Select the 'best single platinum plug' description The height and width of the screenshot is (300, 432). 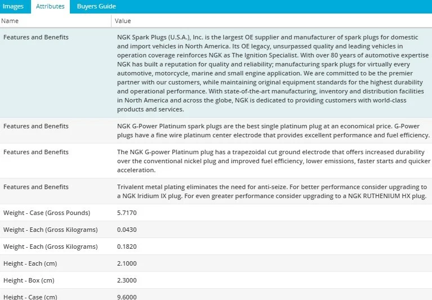click(x=273, y=131)
